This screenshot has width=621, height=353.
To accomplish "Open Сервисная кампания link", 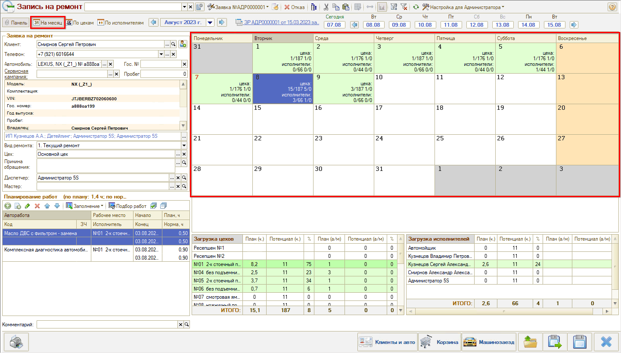I will (x=16, y=74).
